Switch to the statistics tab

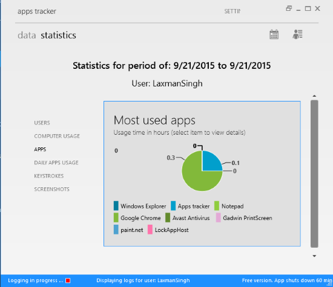pyautogui.click(x=58, y=36)
